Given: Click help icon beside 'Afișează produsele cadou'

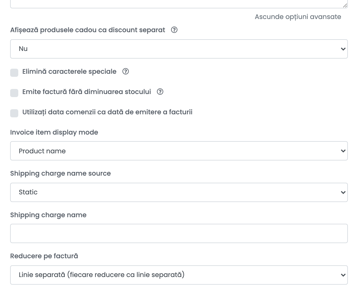Looking at the screenshot, I should tap(174, 30).
